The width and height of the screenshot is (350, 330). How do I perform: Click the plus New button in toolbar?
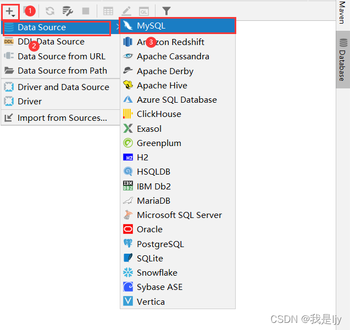[10, 12]
